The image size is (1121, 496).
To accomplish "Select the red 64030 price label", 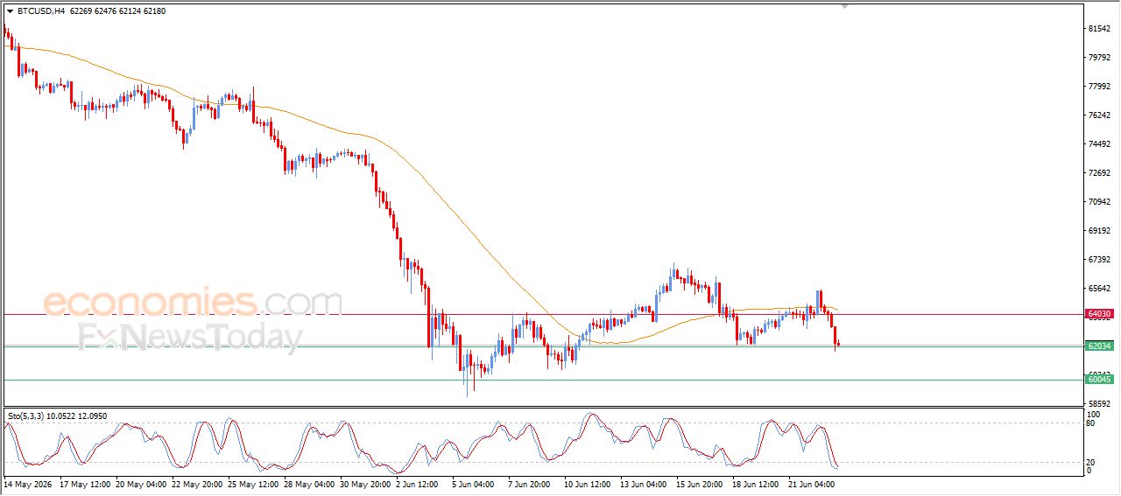I will [1100, 314].
